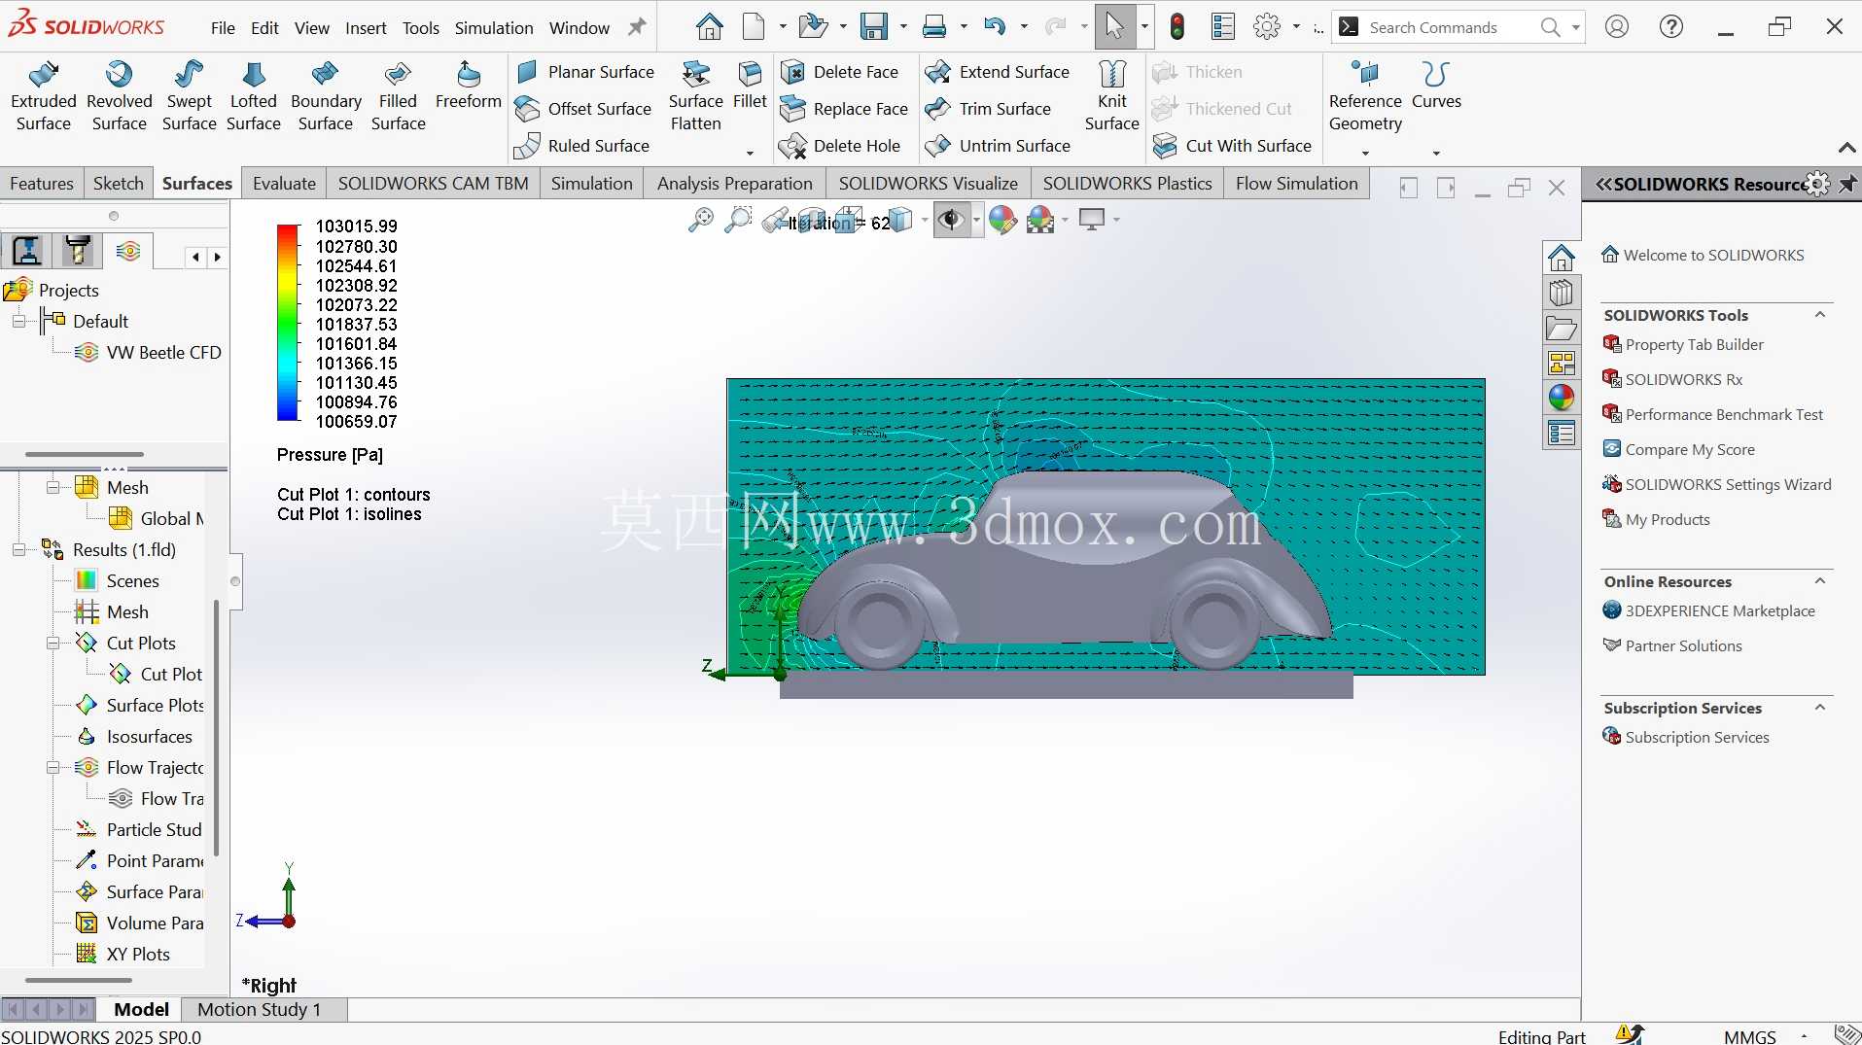Collapse the Mesh node above Global Mesh
Screen dimensions: 1862x1045
53,487
